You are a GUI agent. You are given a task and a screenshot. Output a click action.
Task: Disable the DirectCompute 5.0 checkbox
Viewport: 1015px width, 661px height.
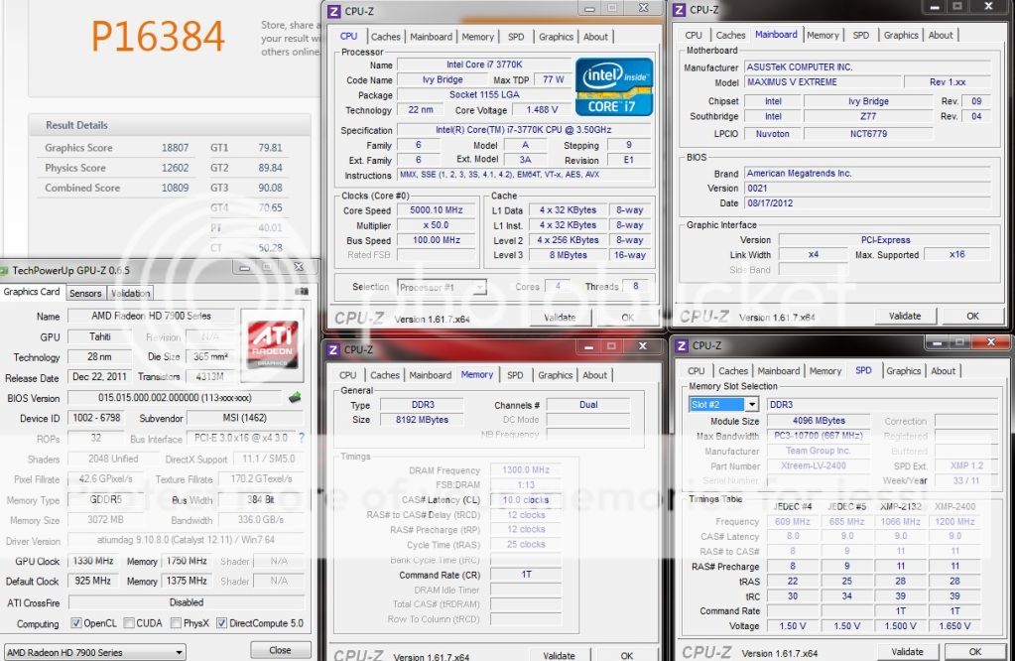tap(223, 624)
